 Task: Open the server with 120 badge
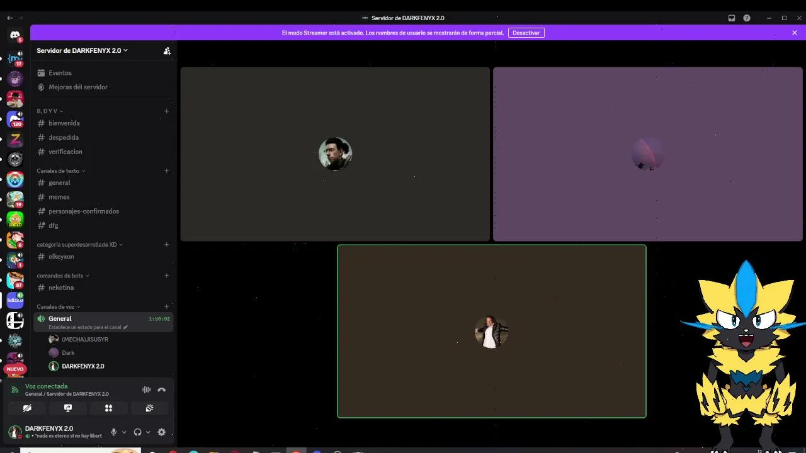tap(15, 119)
